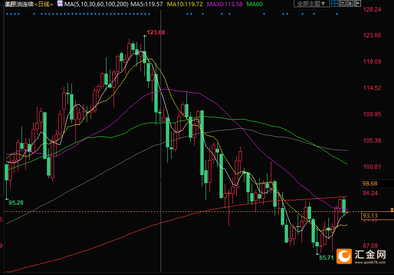The image size is (394, 275).
Task: Click the 95.28 low price label
Action: coord(16,203)
